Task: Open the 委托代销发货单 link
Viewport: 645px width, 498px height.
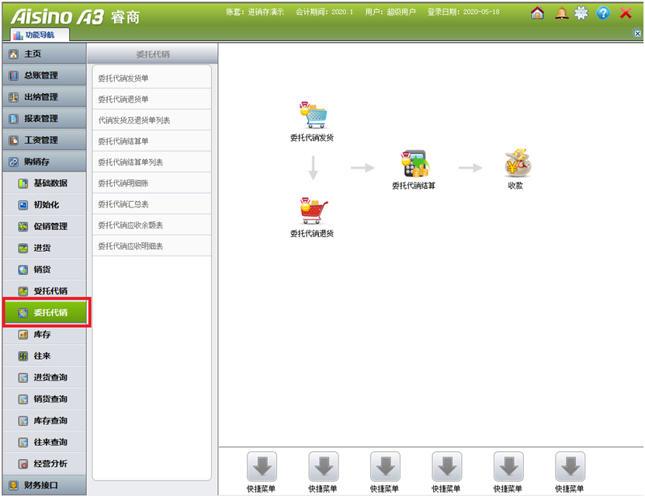Action: [123, 78]
